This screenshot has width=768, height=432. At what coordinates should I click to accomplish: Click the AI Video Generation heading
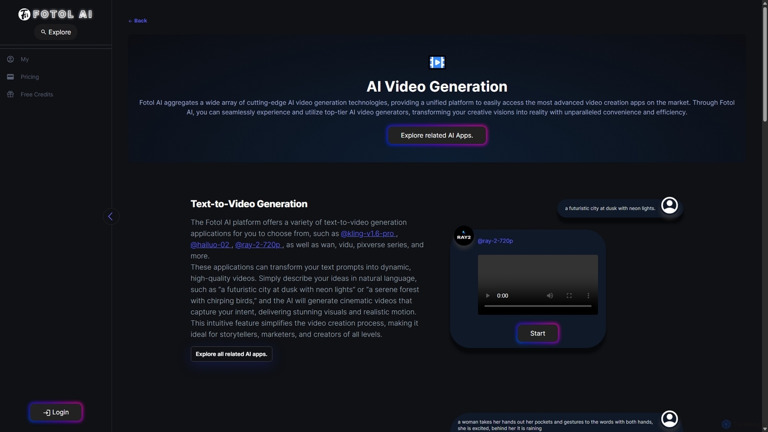click(x=437, y=86)
